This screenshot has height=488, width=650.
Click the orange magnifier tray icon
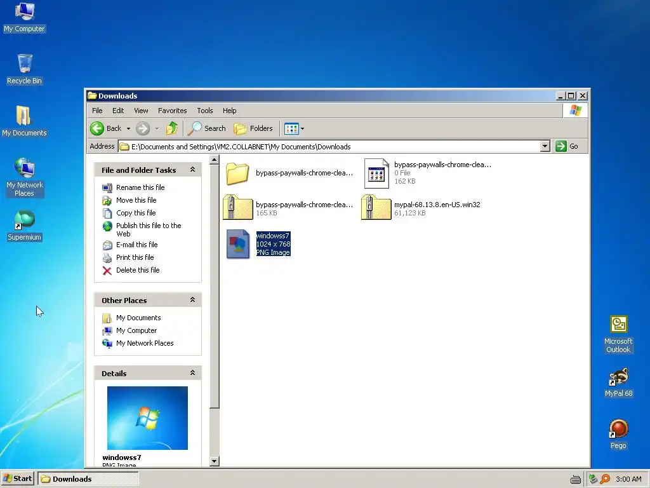click(x=605, y=479)
